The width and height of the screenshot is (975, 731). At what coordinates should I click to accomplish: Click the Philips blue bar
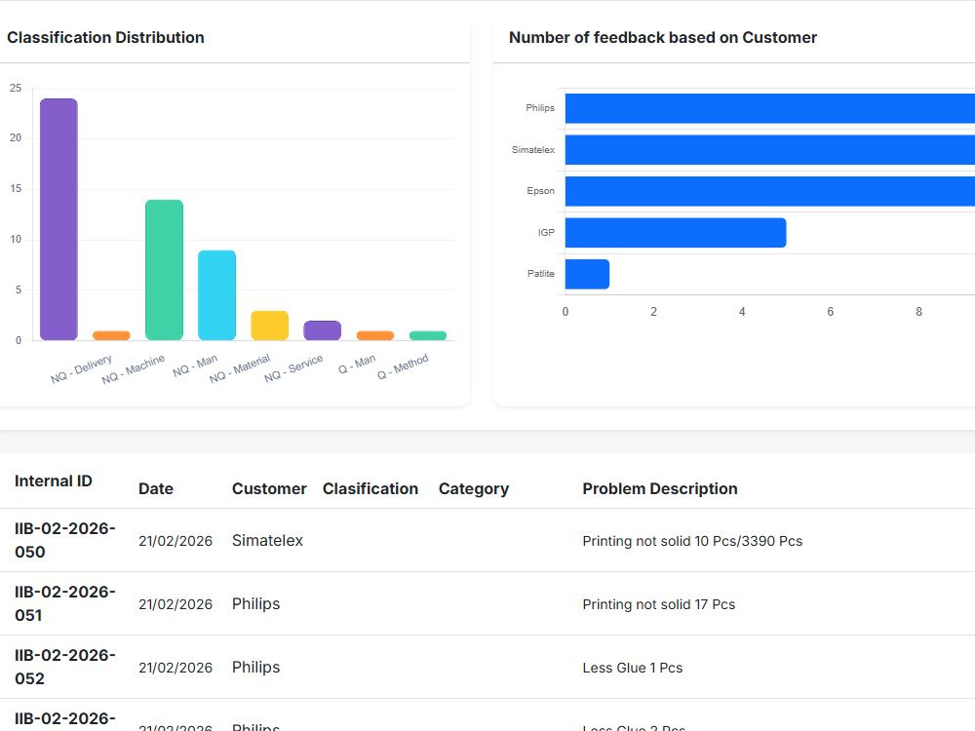(770, 108)
